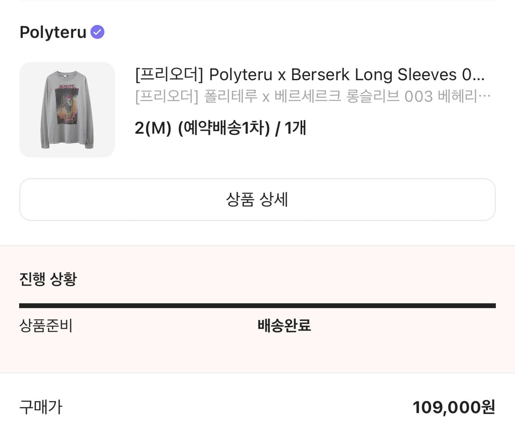The width and height of the screenshot is (515, 427).
Task: Open the Polyteru brand name link
Action: pyautogui.click(x=53, y=32)
